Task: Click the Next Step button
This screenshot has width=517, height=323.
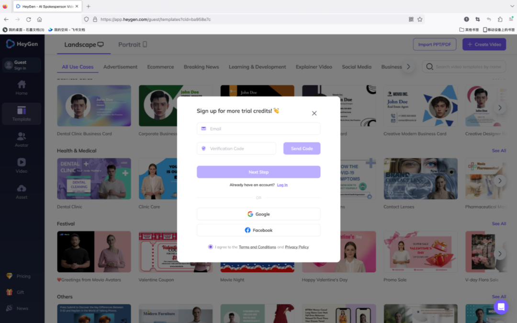Action: [x=258, y=172]
